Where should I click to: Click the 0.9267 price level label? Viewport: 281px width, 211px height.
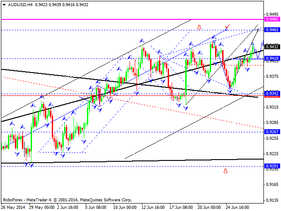coord(272,131)
